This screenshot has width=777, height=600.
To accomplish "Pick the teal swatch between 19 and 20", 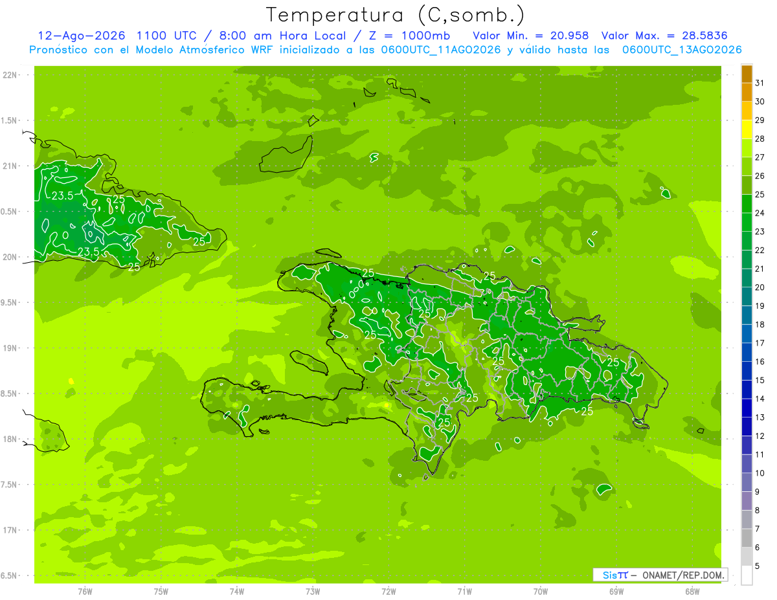I will coord(747,296).
